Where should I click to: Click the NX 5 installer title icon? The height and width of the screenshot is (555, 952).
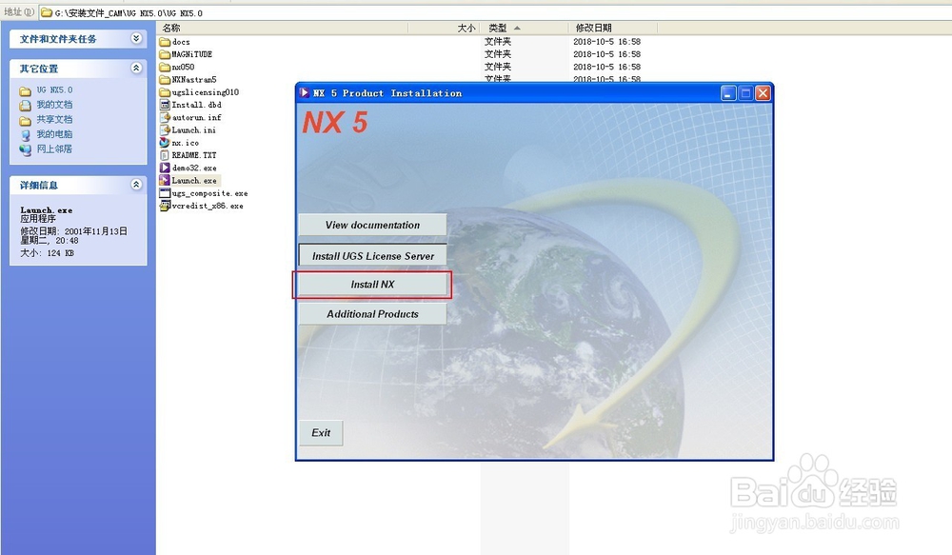[305, 93]
